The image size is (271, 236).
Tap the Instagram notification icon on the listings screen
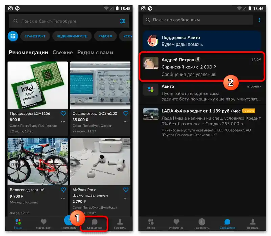(x=10, y=8)
